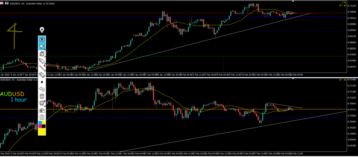The height and width of the screenshot is (157, 358).
Task: Open the whiteboard easel tool
Action: [42, 103]
